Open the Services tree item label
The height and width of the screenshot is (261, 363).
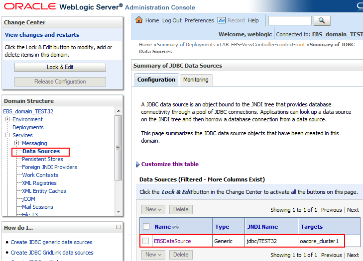[x=22, y=135]
